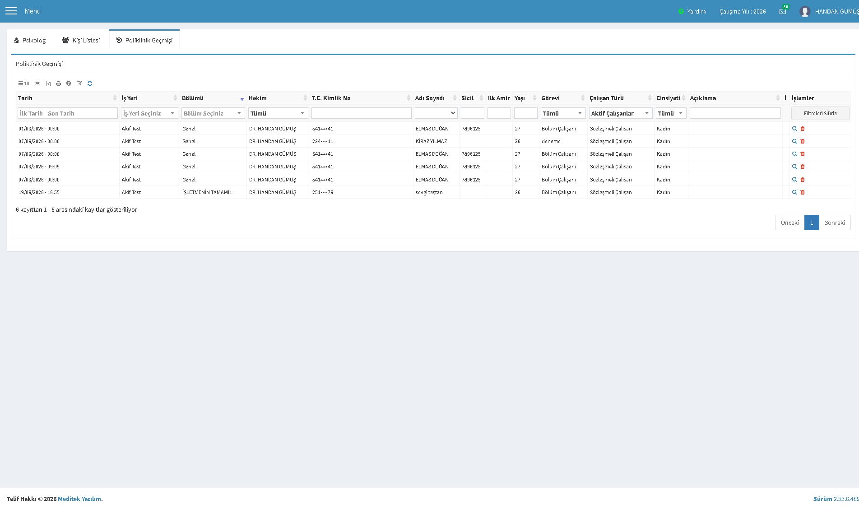The image size is (859, 510).
Task: Sort by Görevi column header
Action: point(563,98)
